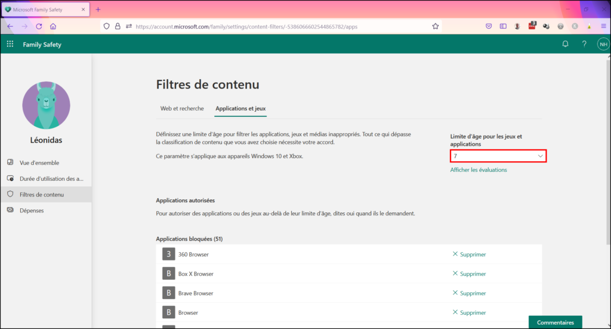Open the help question mark icon
This screenshot has height=329, width=611.
(584, 44)
